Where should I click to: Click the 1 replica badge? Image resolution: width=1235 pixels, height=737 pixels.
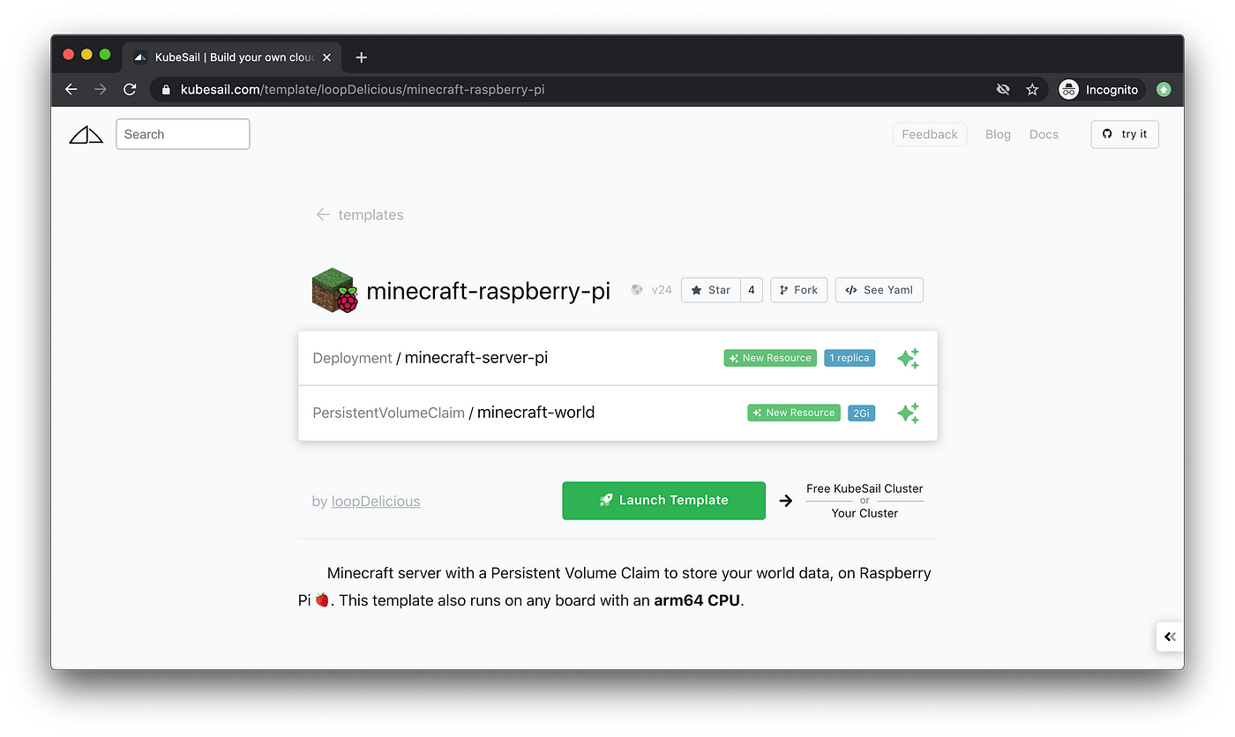850,358
